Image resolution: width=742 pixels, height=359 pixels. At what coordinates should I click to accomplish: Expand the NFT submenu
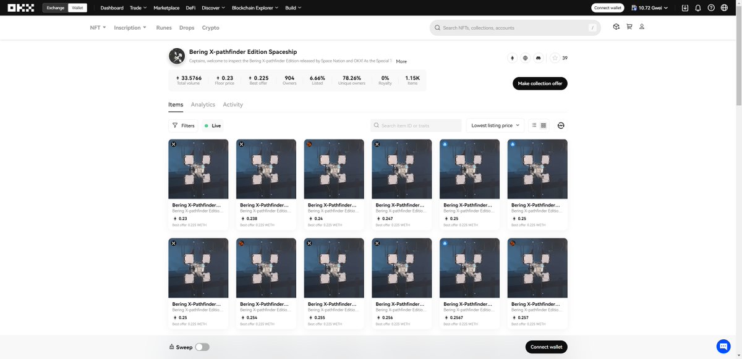click(98, 27)
